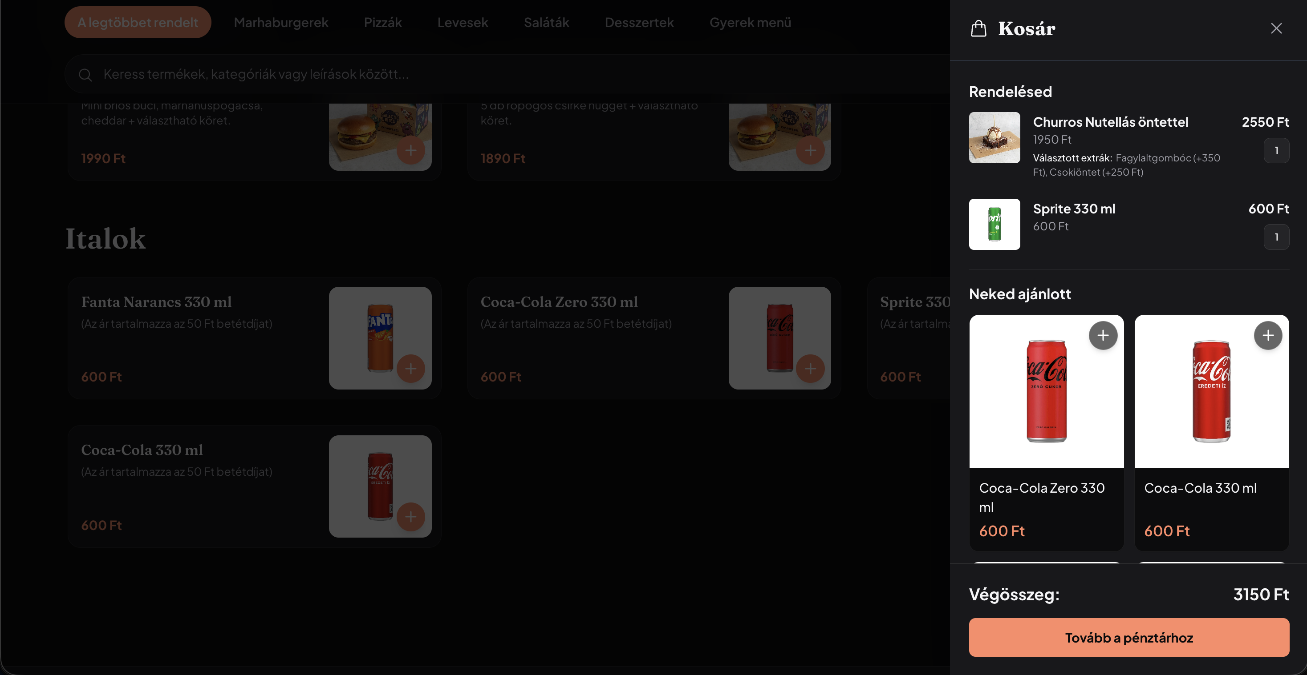Go to A legtöbbet rendelt tab
The image size is (1307, 675).
[138, 22]
